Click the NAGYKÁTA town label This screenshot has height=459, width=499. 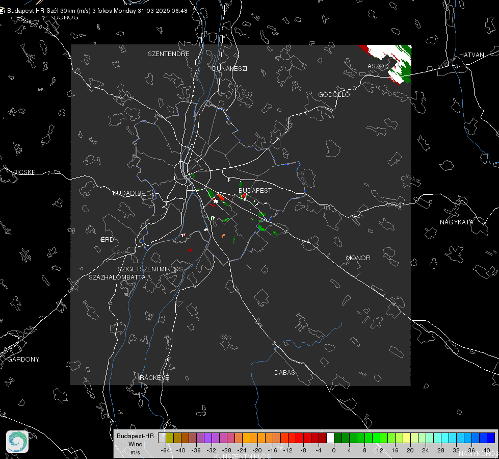(456, 222)
